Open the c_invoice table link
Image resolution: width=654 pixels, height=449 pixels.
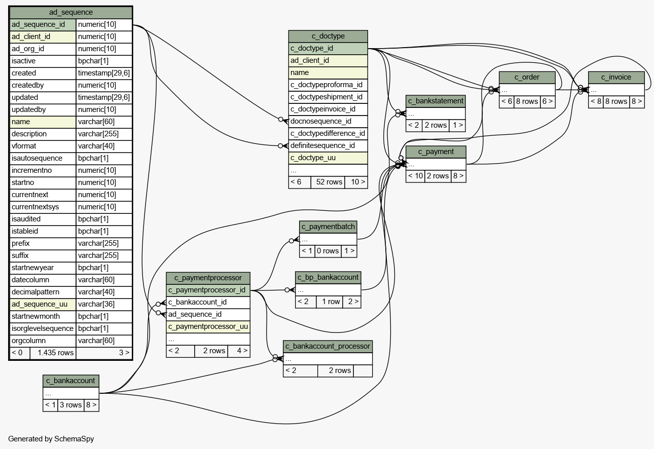(616, 77)
